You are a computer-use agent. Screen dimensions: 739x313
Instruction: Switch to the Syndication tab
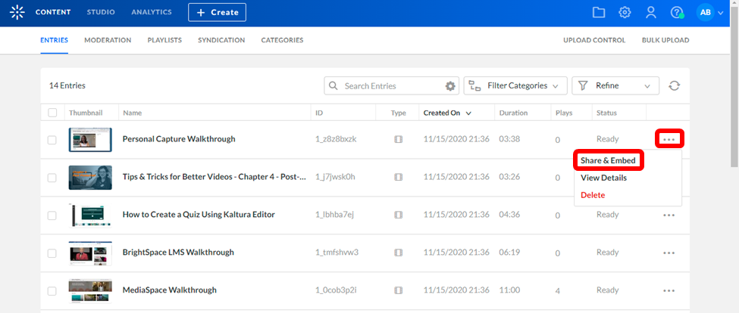[221, 40]
